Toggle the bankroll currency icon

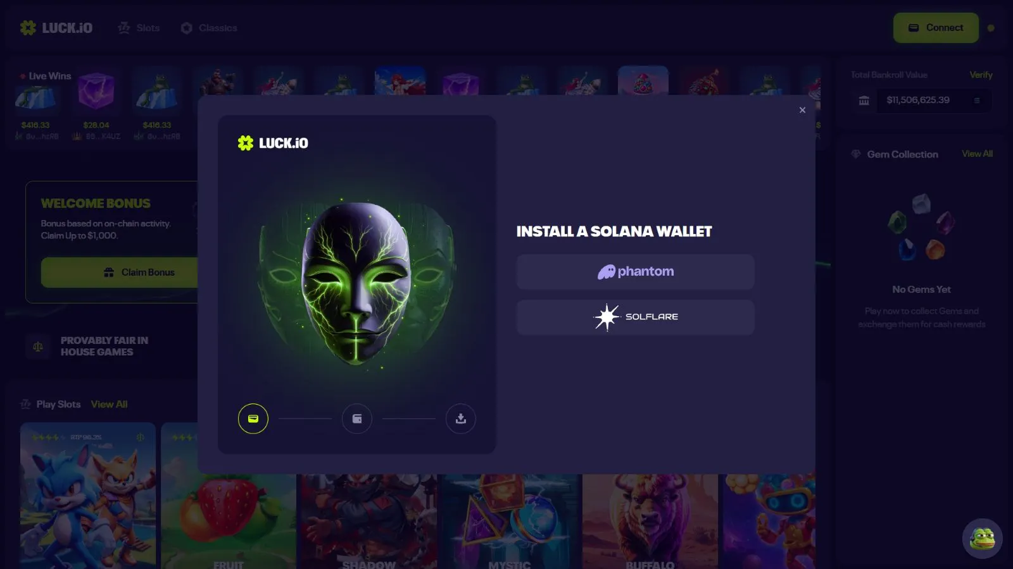977,101
